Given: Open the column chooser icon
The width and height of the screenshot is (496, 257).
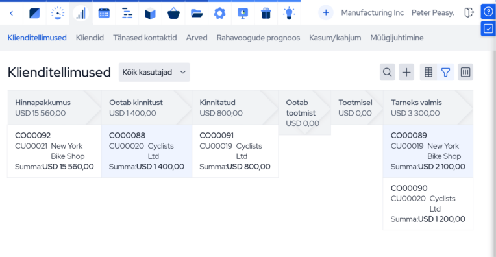Looking at the screenshot, I should (x=465, y=73).
